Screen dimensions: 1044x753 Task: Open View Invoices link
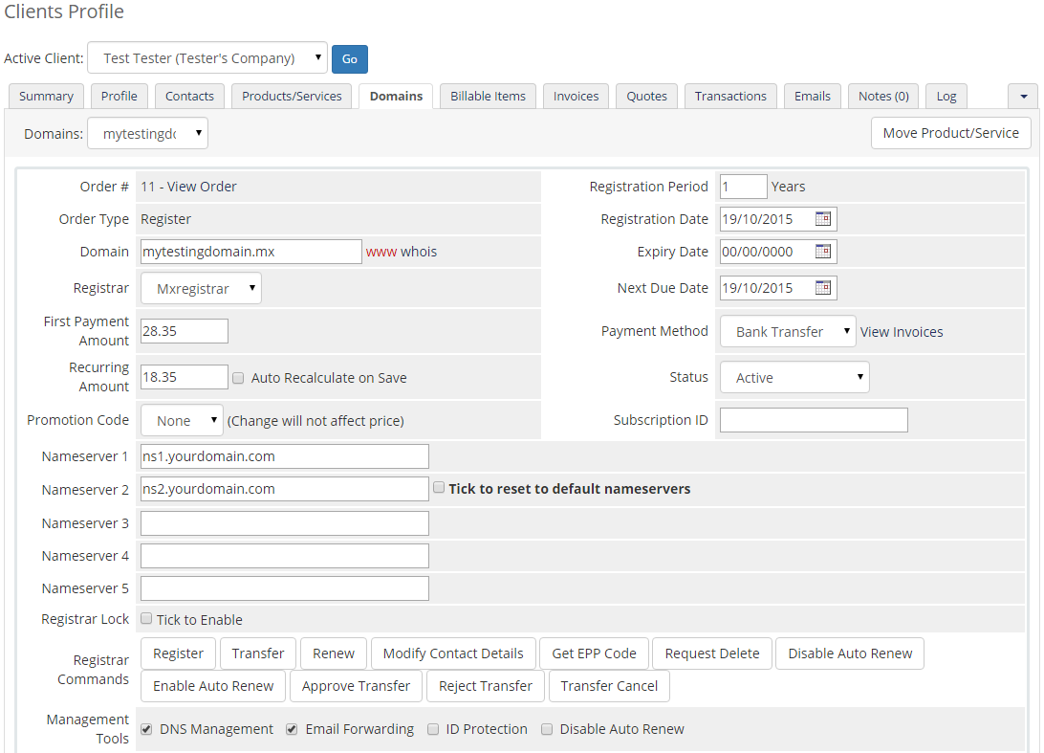click(x=902, y=332)
